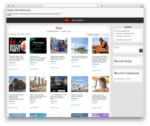Open the red hop-on hop-off bus thumbnail
Viewport: 150px width, 126px height.
pyautogui.click(x=17, y=84)
